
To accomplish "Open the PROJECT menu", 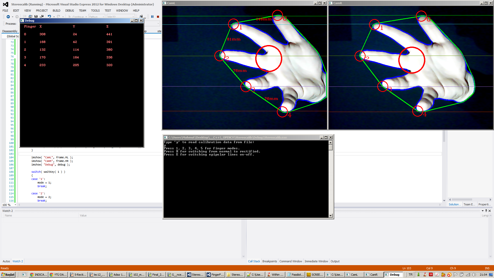I will (42, 11).
